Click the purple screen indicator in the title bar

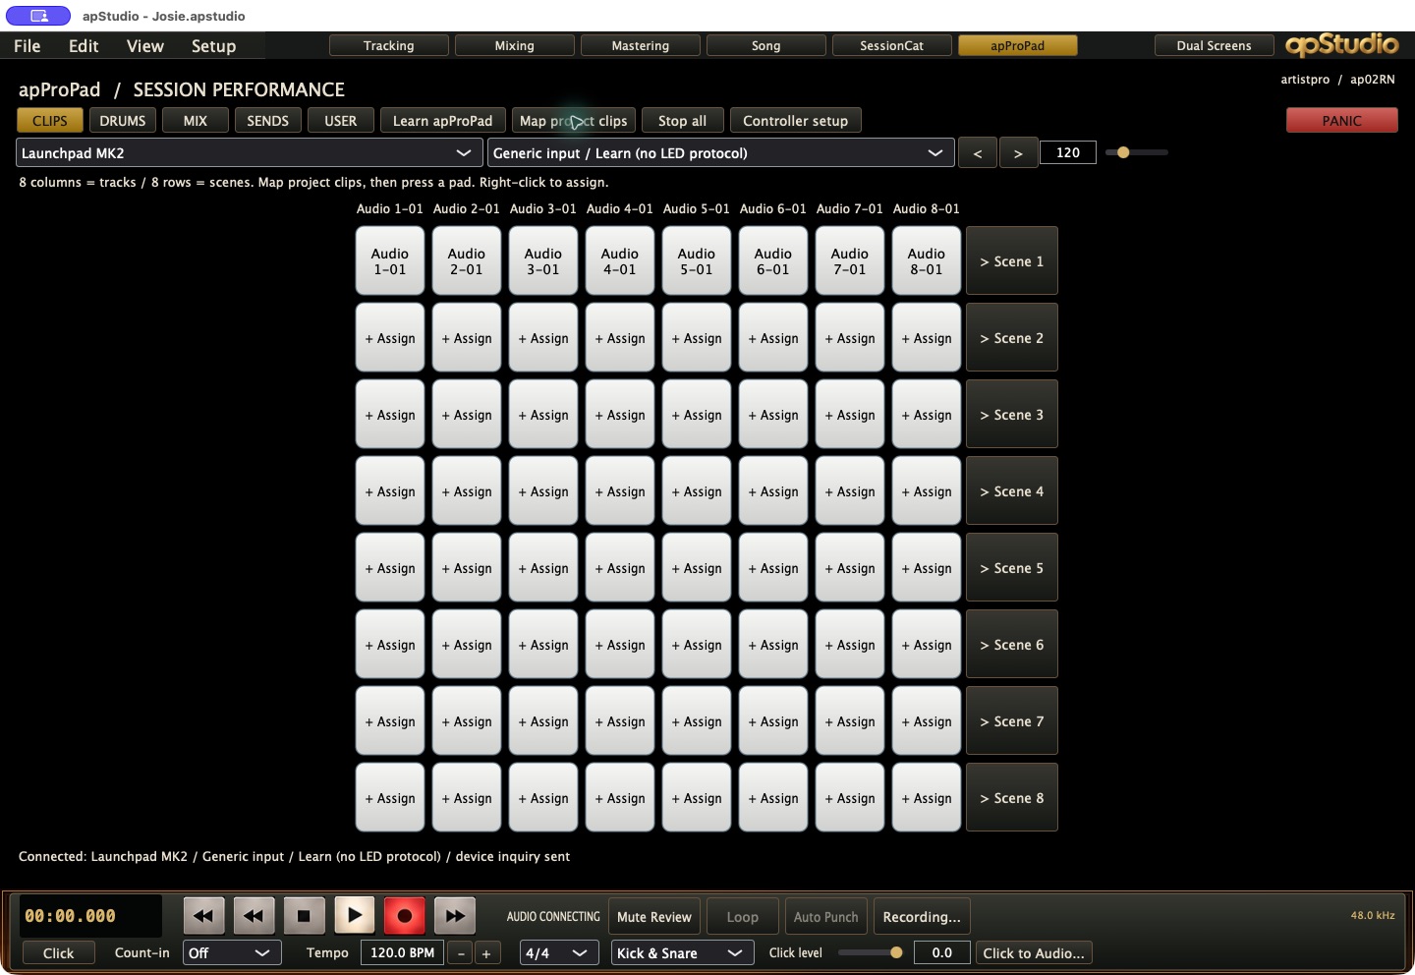tap(38, 16)
